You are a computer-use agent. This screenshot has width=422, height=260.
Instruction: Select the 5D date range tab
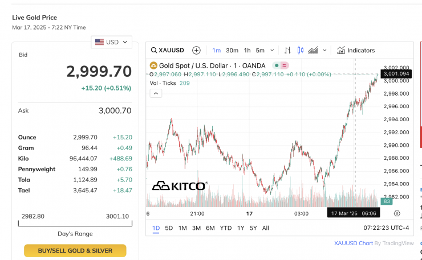pyautogui.click(x=169, y=228)
